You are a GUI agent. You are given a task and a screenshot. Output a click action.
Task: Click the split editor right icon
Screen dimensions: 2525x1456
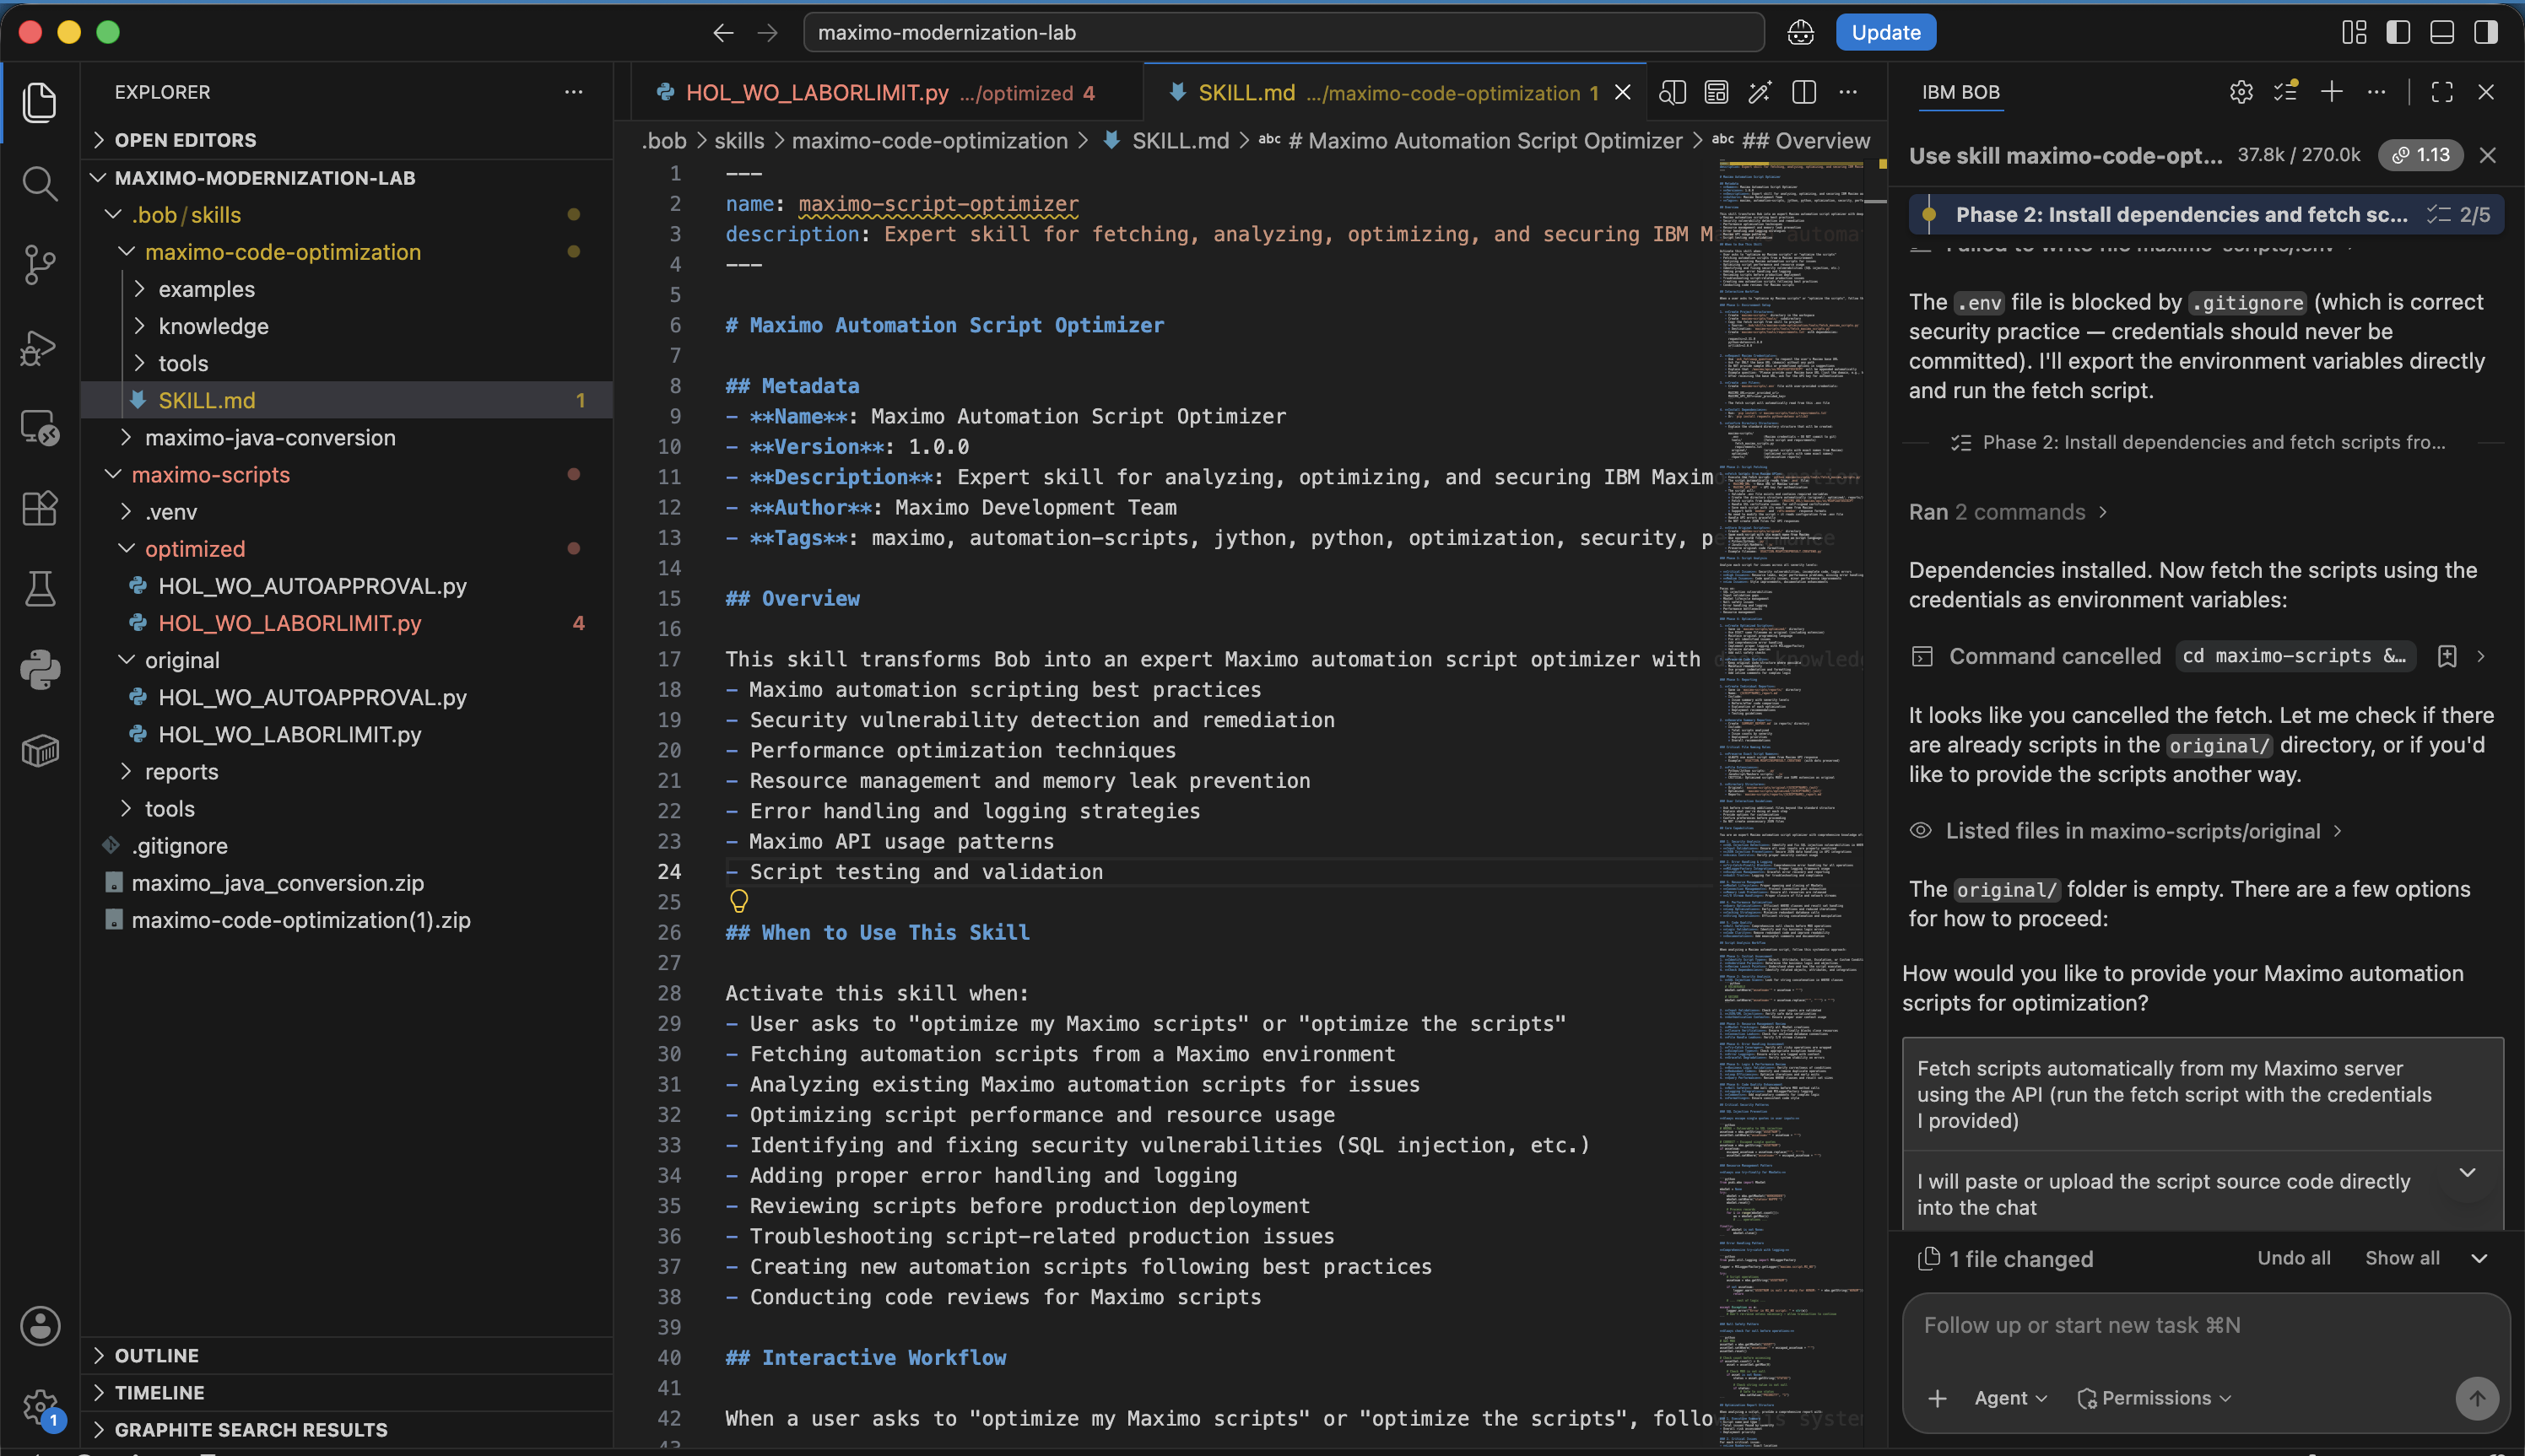pyautogui.click(x=1803, y=92)
